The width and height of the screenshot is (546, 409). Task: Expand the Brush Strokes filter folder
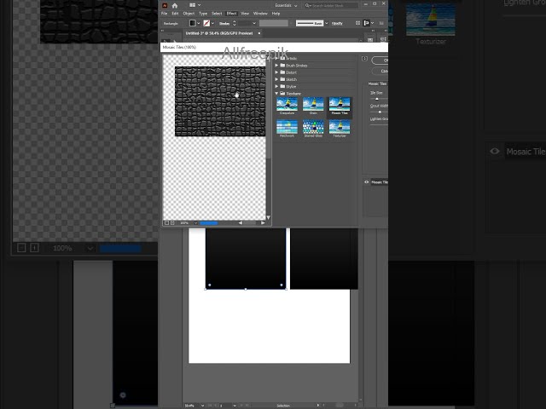coord(276,66)
